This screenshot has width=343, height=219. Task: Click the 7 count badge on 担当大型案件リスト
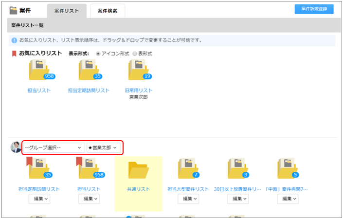click(196, 175)
